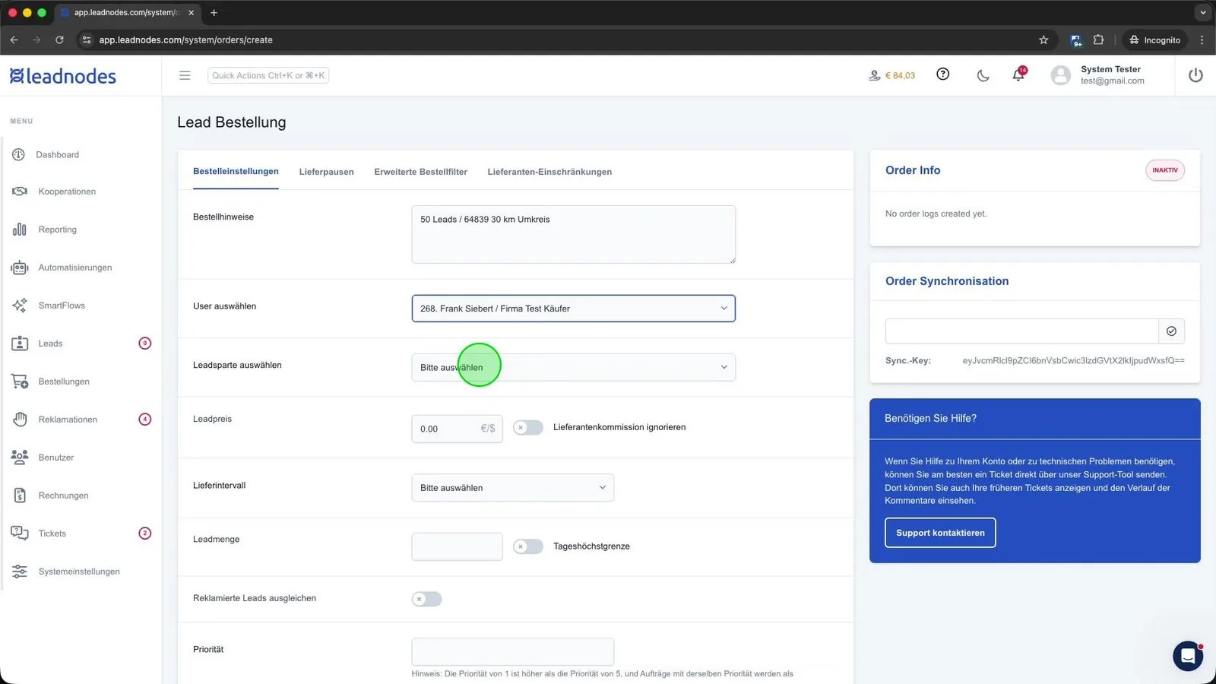The image size is (1216, 684).
Task: Open the Dashboard sidebar icon
Action: pyautogui.click(x=19, y=154)
